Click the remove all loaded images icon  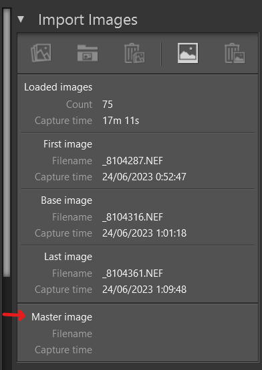click(x=134, y=53)
